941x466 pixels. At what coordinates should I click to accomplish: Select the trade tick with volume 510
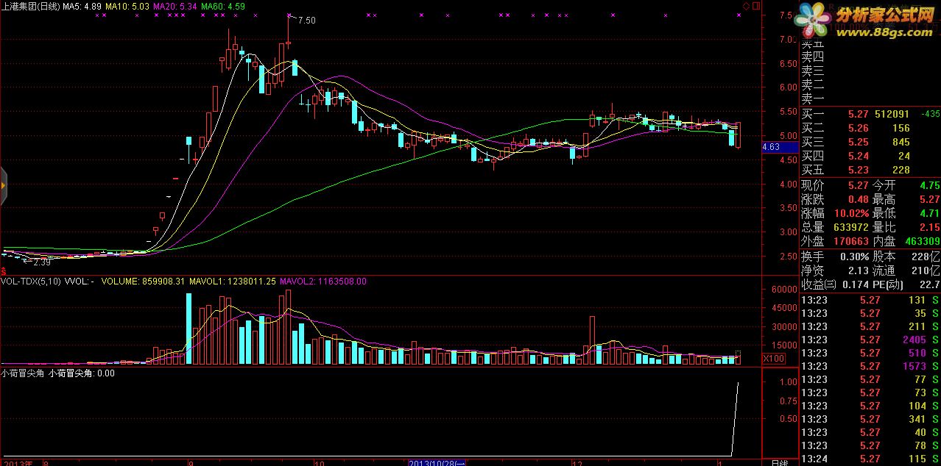870,353
